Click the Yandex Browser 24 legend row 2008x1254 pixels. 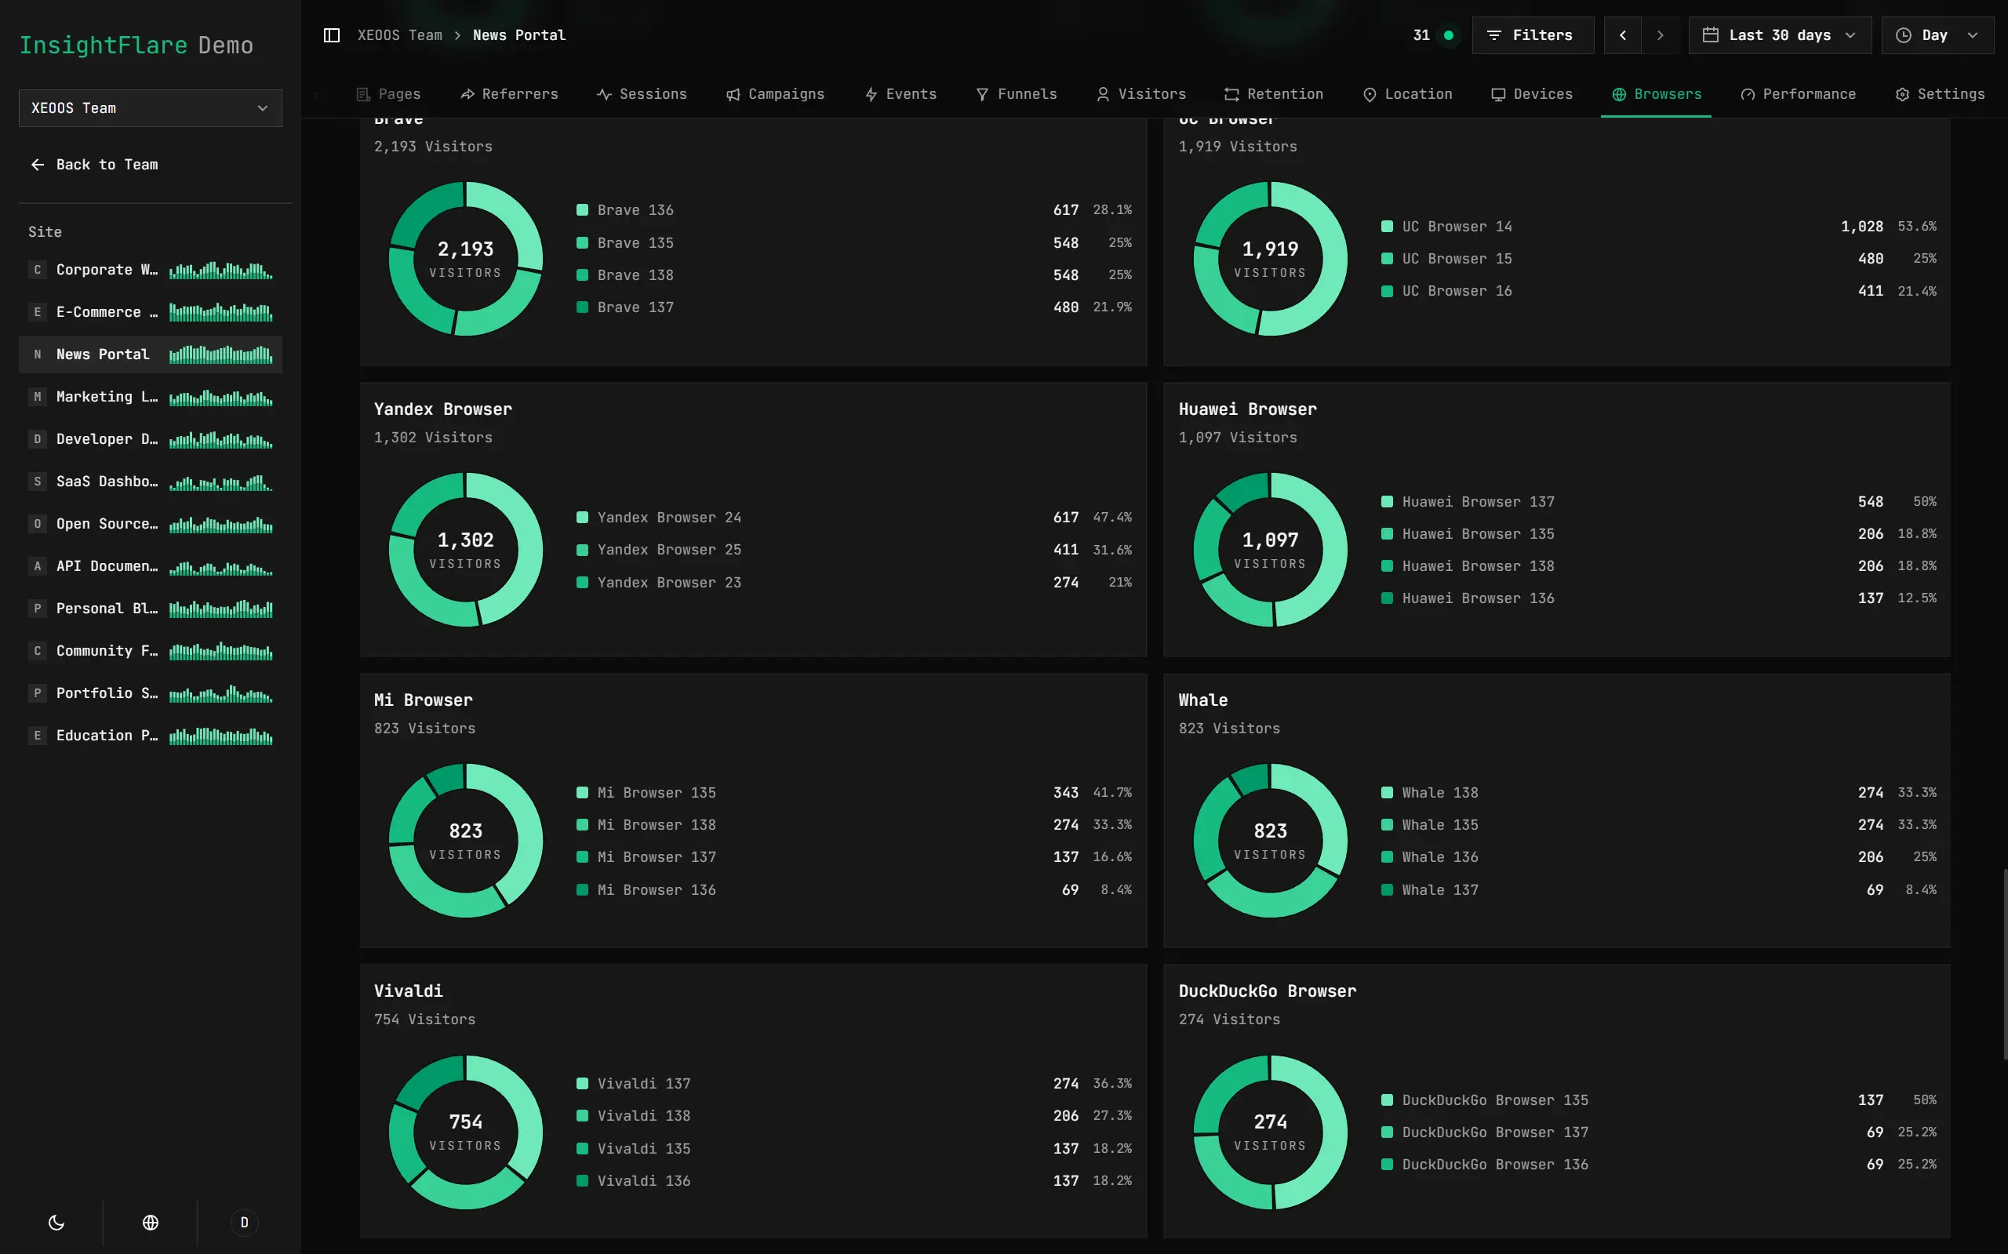[854, 518]
